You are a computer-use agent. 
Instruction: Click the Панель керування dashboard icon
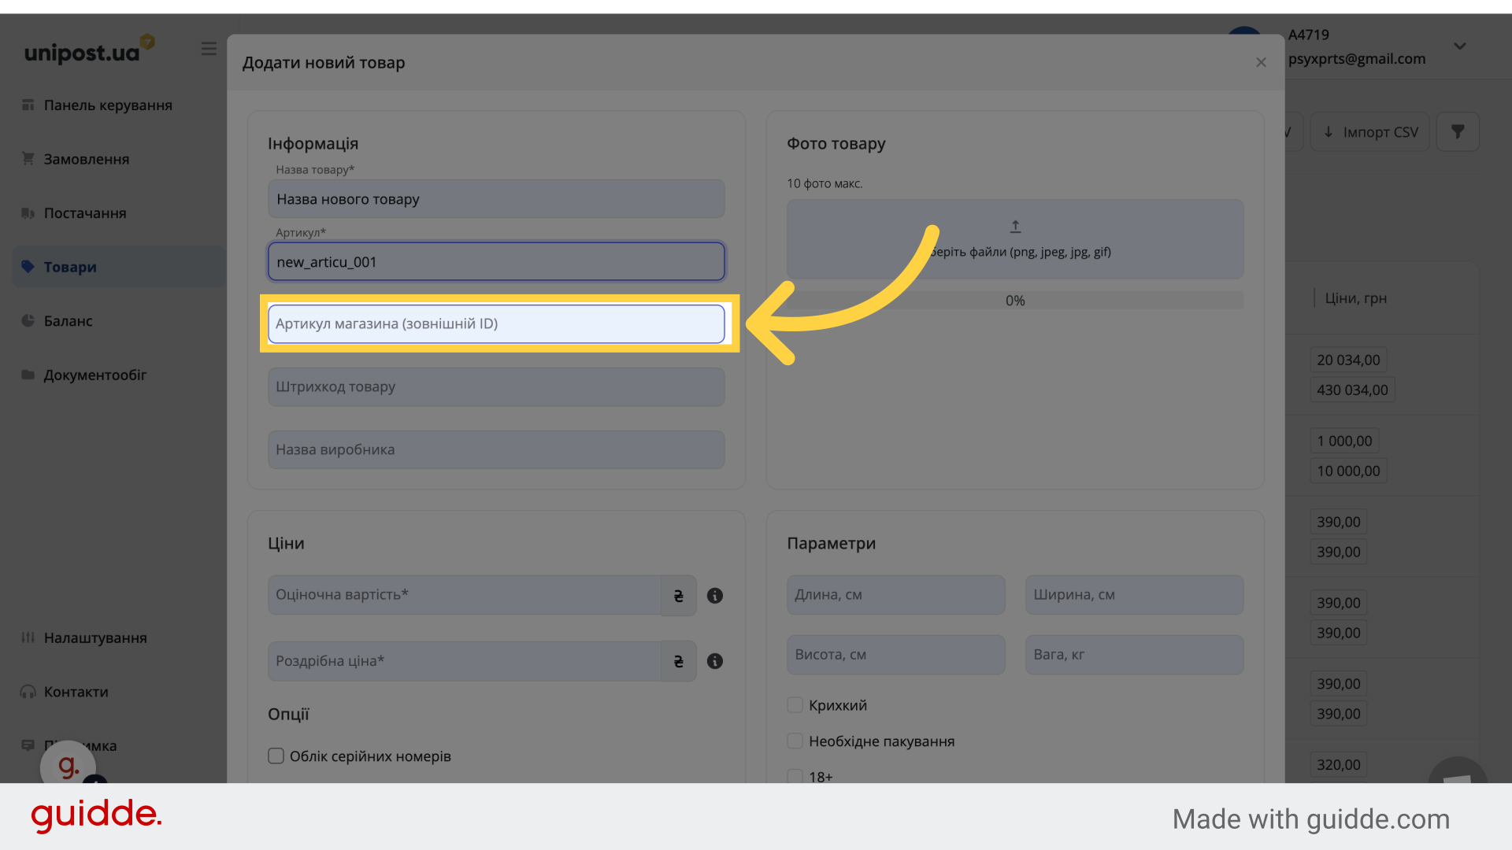tap(28, 105)
